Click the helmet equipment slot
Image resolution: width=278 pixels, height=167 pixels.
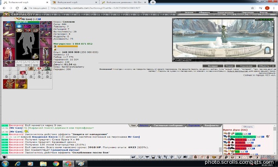9,26
